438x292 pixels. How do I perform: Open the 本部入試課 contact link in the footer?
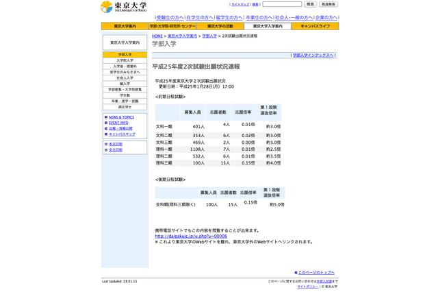pos(324,281)
